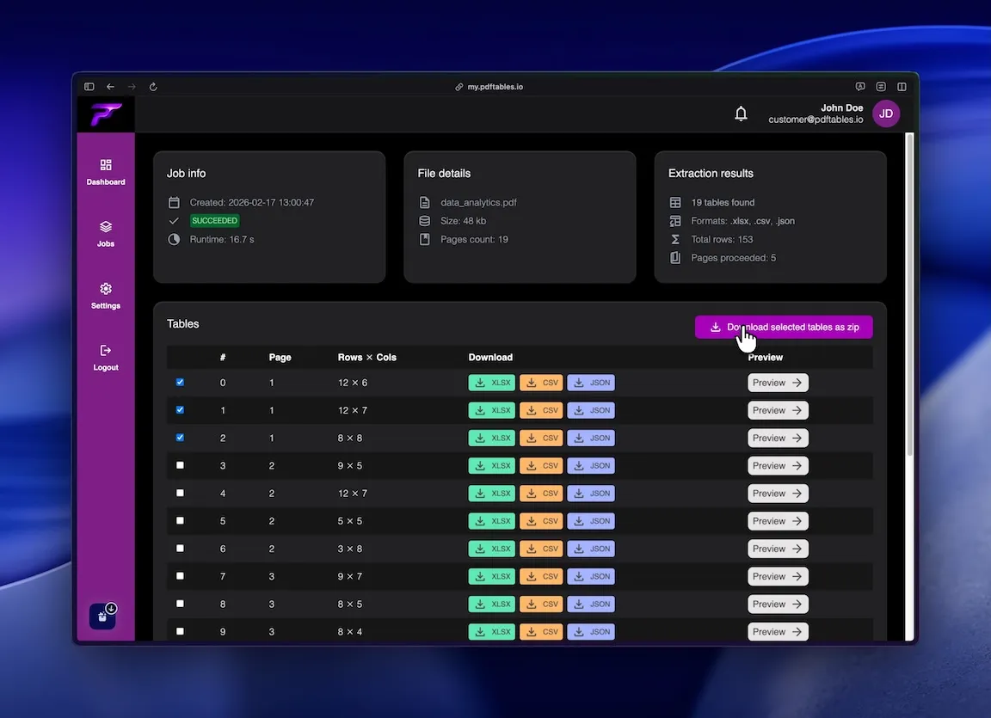Screen dimensions: 991x718
Task: Click the browser reload icon
Action: (153, 86)
